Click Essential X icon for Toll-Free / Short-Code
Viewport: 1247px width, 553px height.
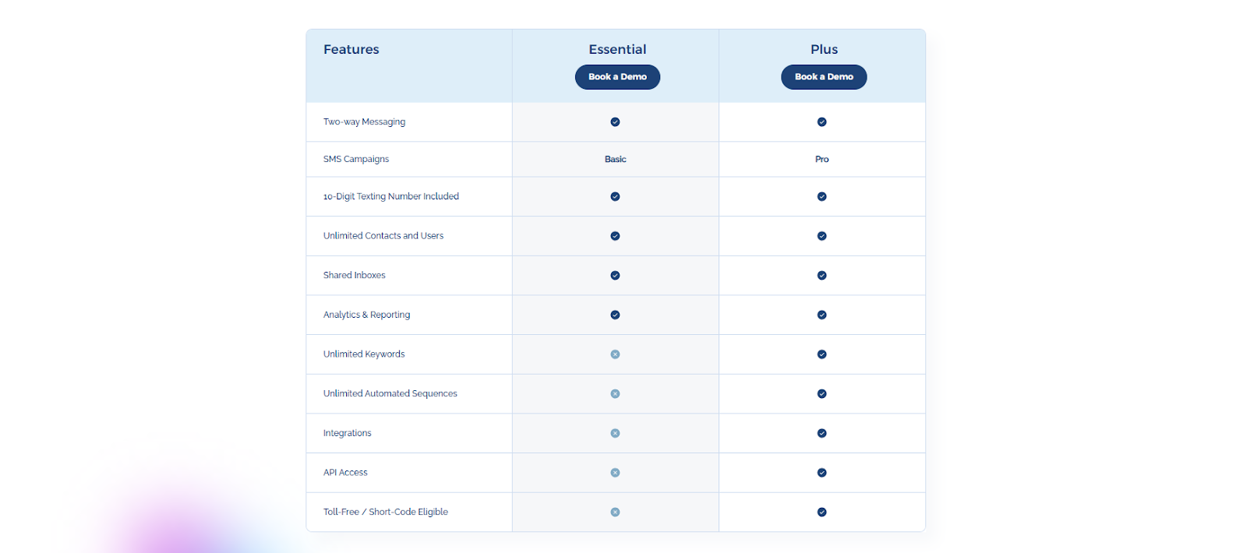615,512
